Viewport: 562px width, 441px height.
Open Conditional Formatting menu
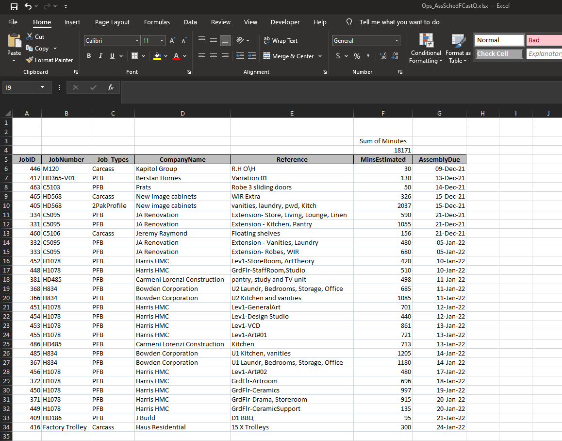pos(426,49)
